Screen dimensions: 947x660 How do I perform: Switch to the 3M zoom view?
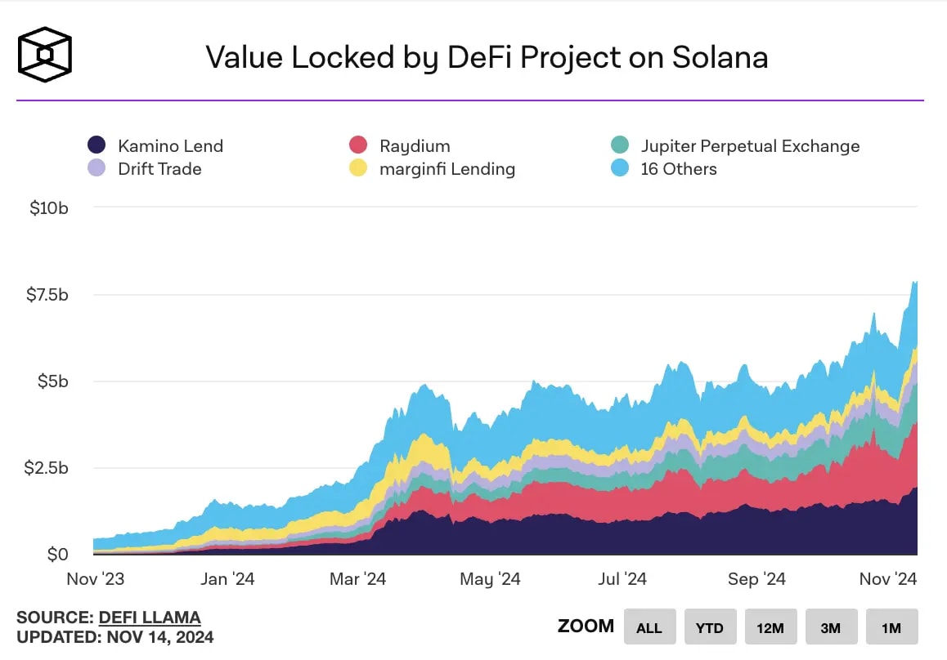point(832,627)
